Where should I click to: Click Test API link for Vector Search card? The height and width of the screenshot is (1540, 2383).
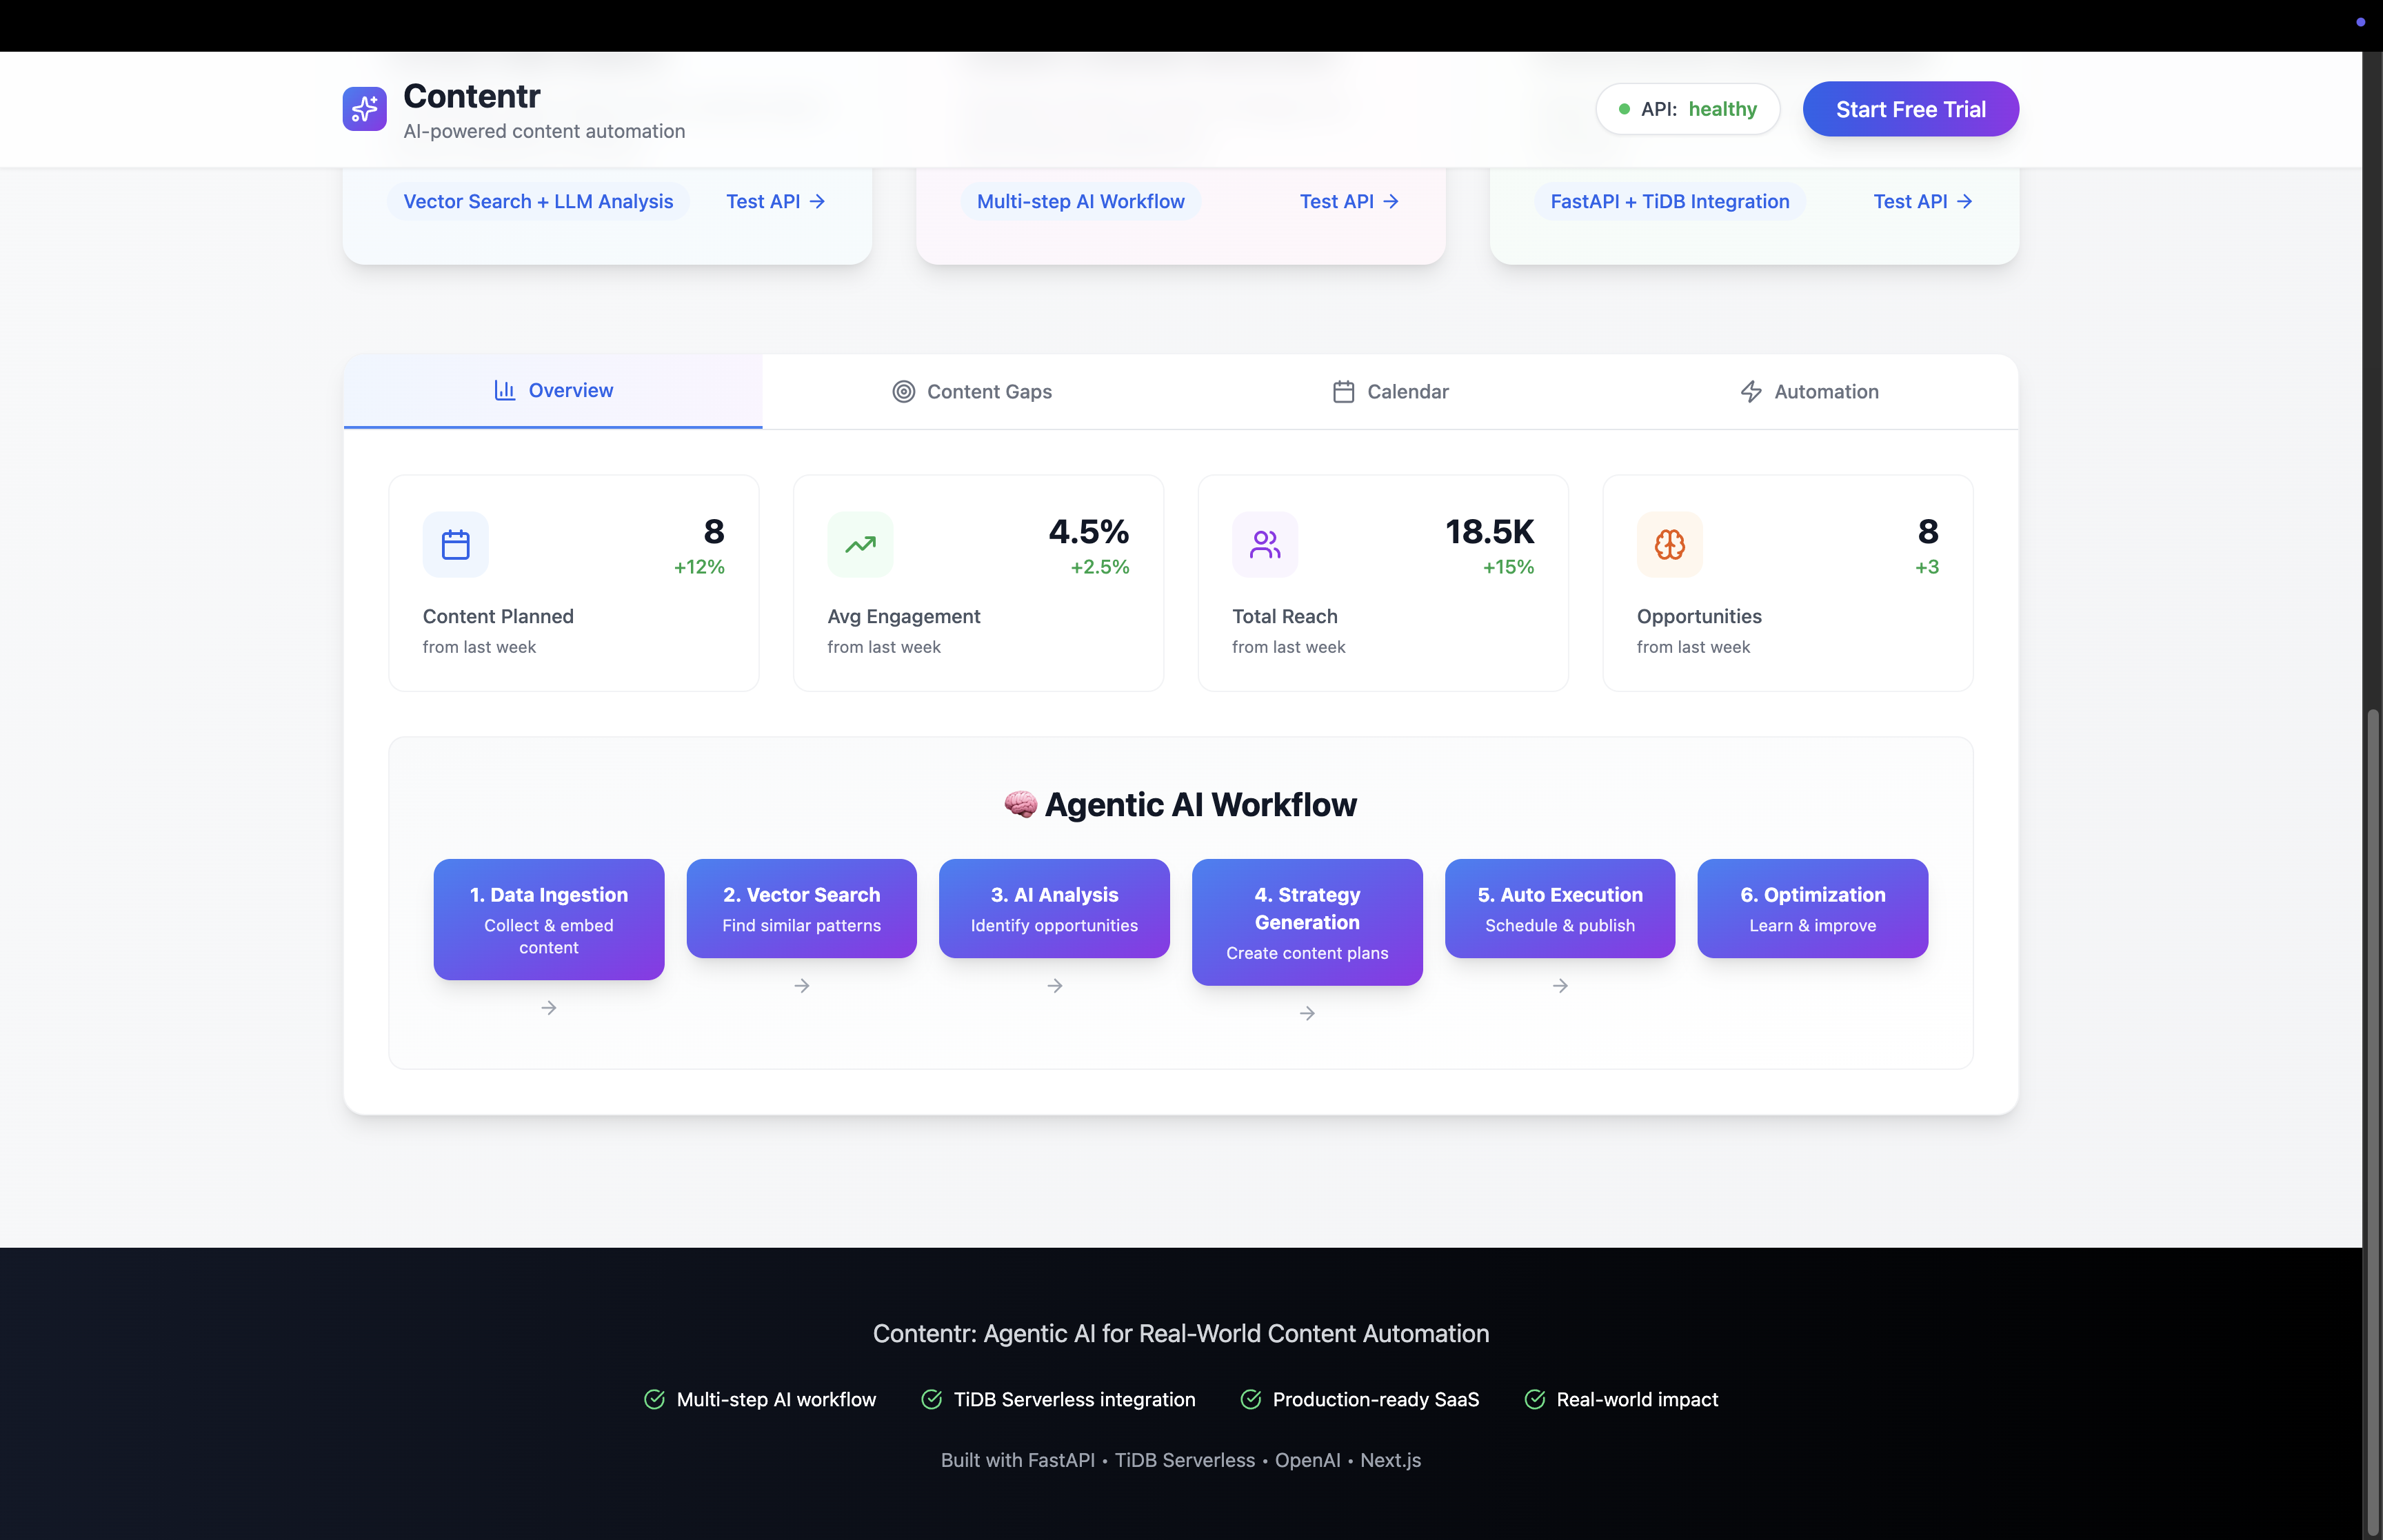(775, 202)
